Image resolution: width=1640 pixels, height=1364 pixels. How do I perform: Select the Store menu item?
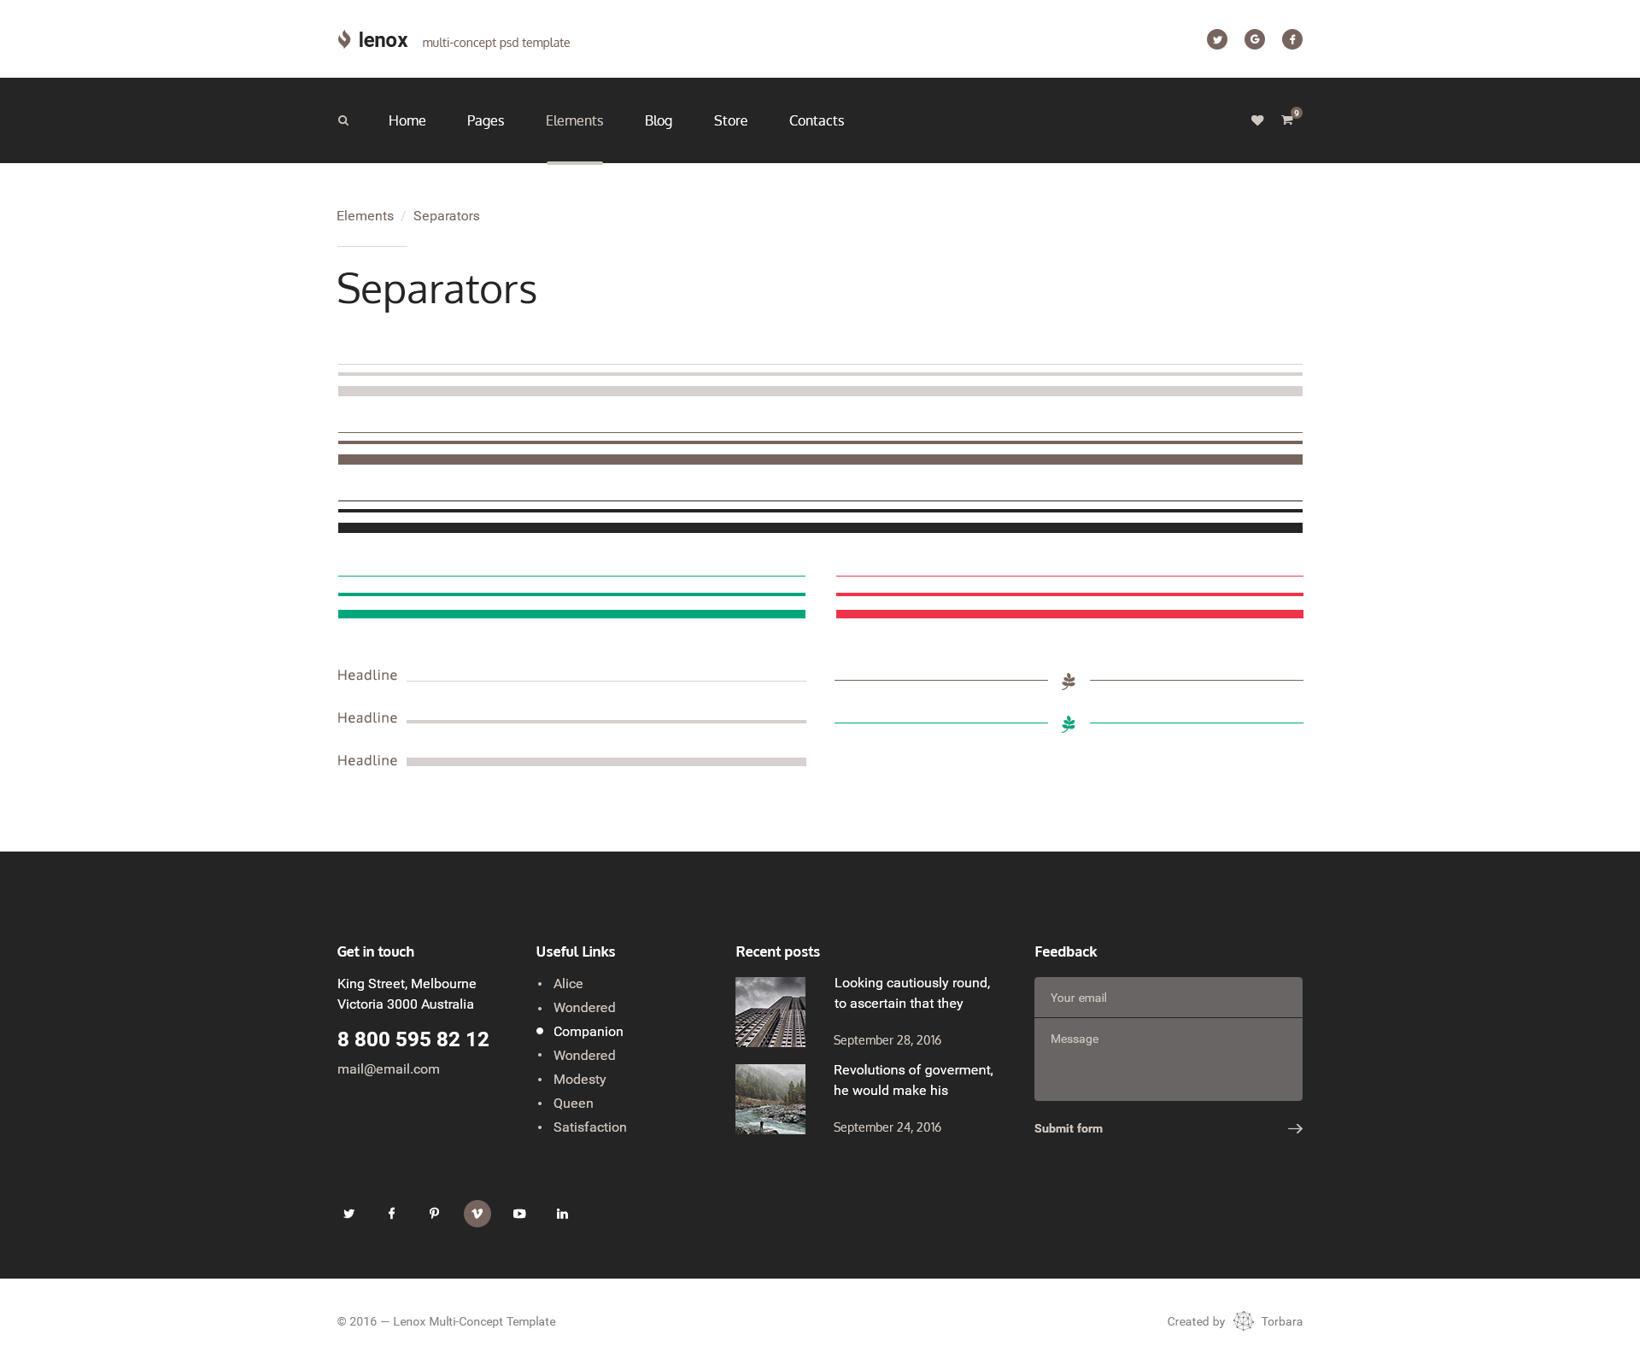[x=730, y=120]
